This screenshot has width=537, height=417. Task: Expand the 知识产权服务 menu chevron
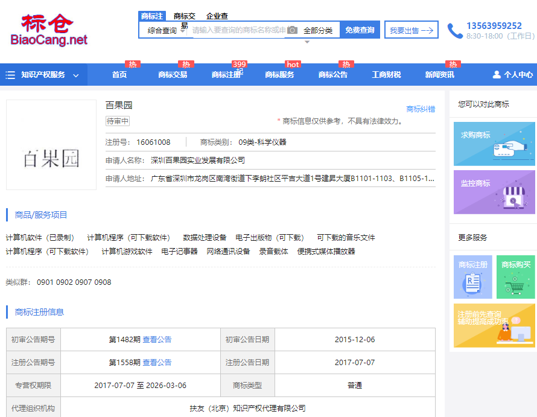(x=76, y=75)
